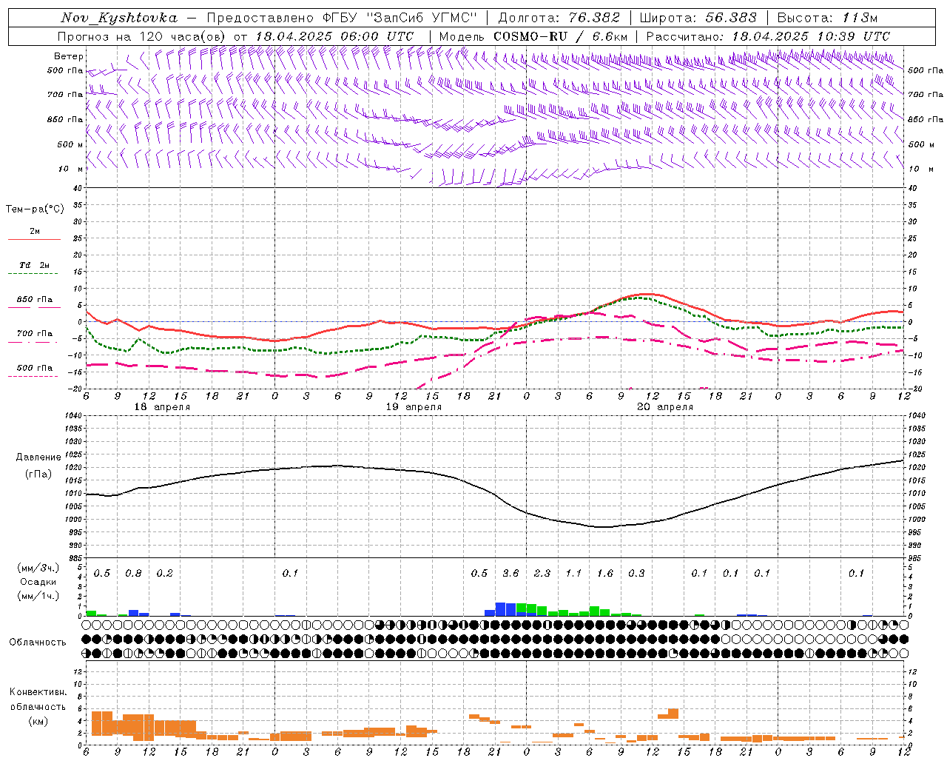Click the date label '19 апреля'
The width and height of the screenshot is (947, 758).
414,407
